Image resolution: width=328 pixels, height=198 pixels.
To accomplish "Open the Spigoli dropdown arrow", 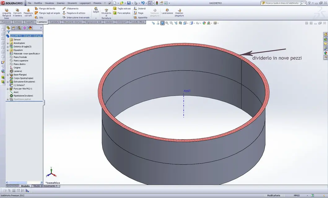I will pos(96,18).
